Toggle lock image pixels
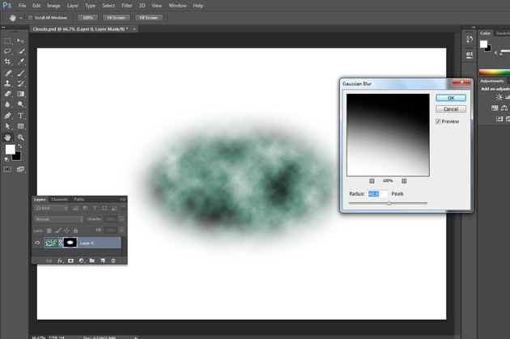Screen dimensions: 510x339 coord(58,231)
